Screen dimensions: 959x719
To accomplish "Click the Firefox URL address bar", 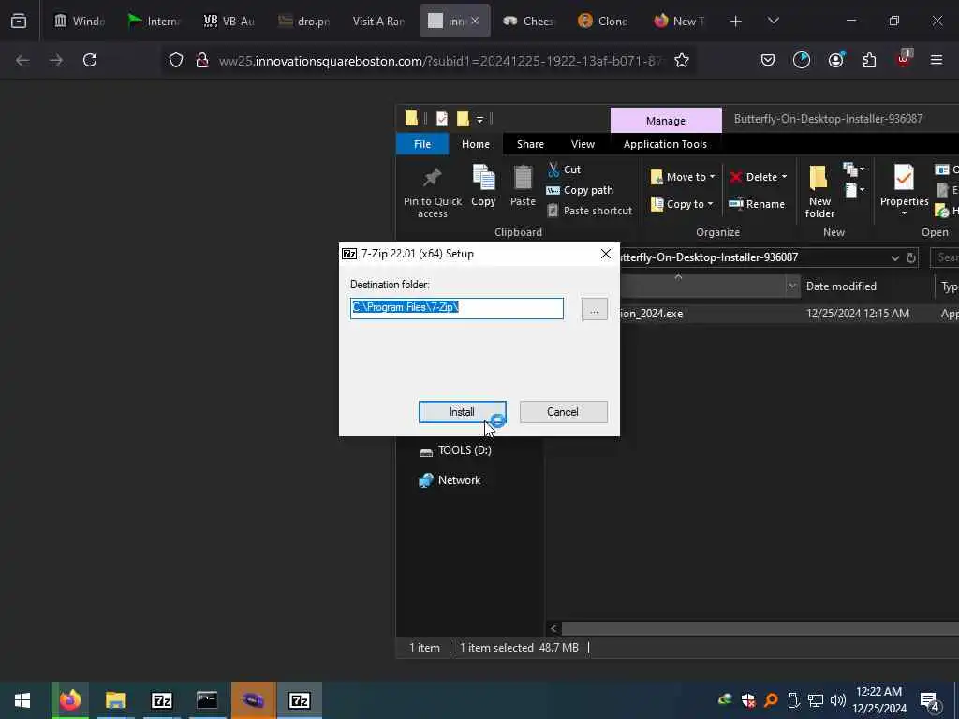I will [439, 61].
